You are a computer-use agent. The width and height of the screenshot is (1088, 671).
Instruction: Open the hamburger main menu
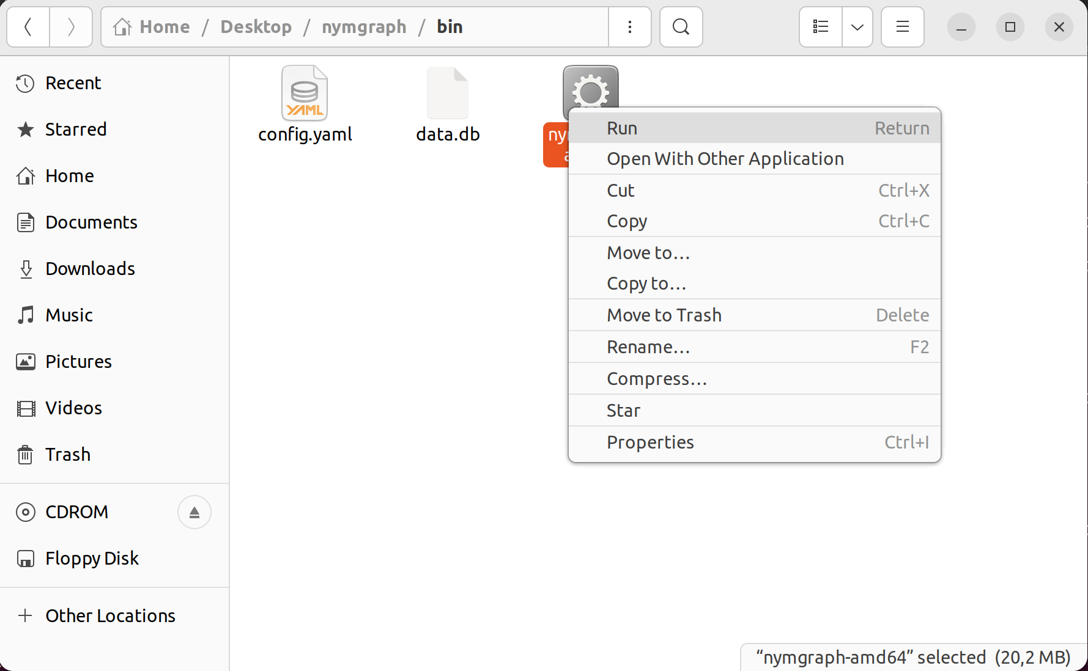[x=902, y=27]
